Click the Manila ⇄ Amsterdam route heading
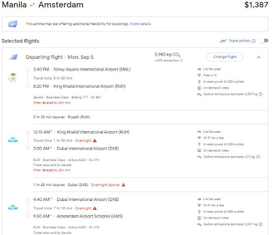The width and height of the screenshot is (272, 235). click(x=42, y=6)
